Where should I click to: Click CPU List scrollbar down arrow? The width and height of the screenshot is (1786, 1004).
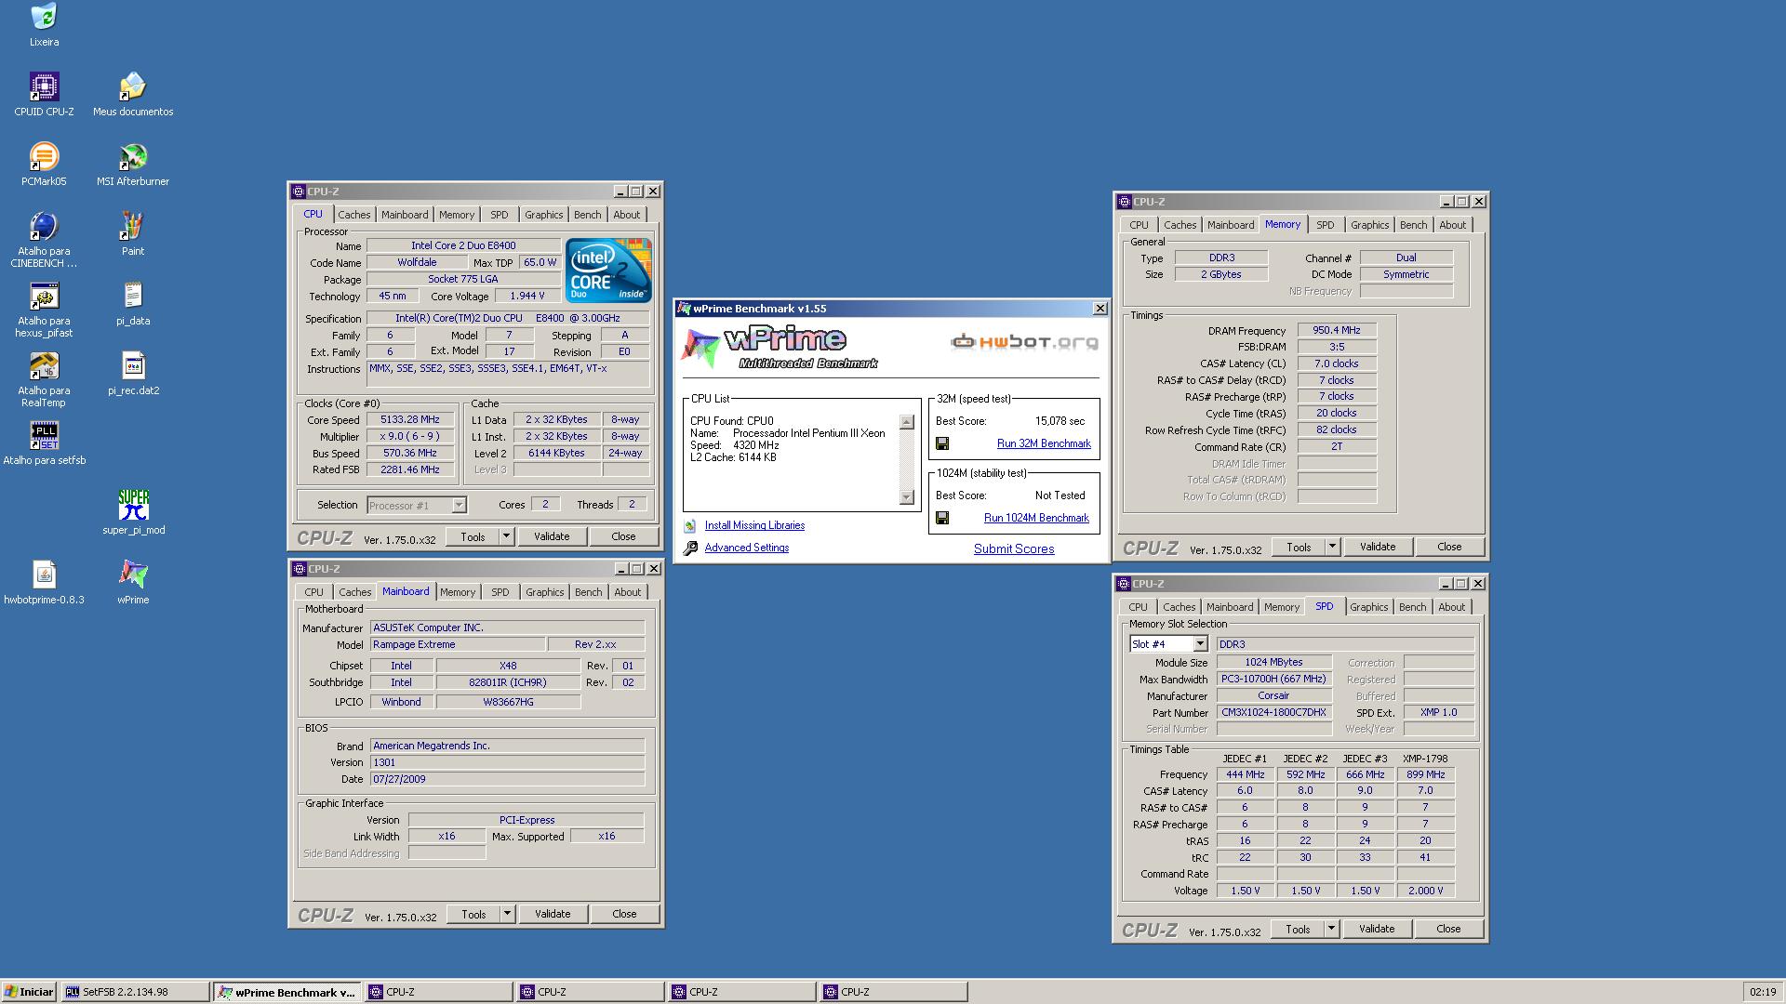(907, 497)
